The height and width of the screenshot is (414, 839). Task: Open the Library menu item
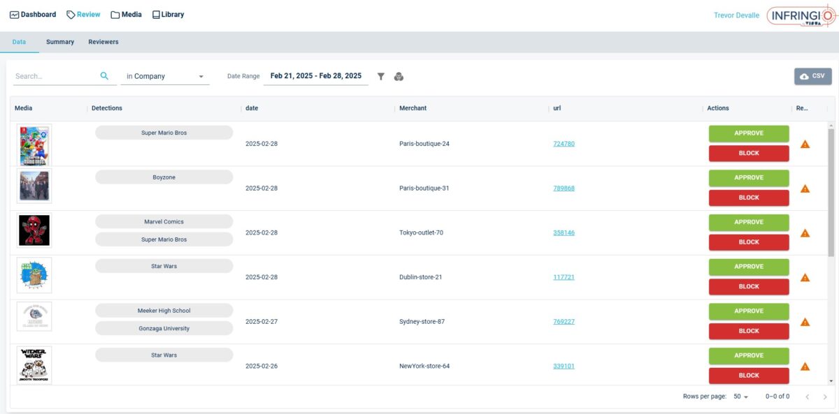168,15
